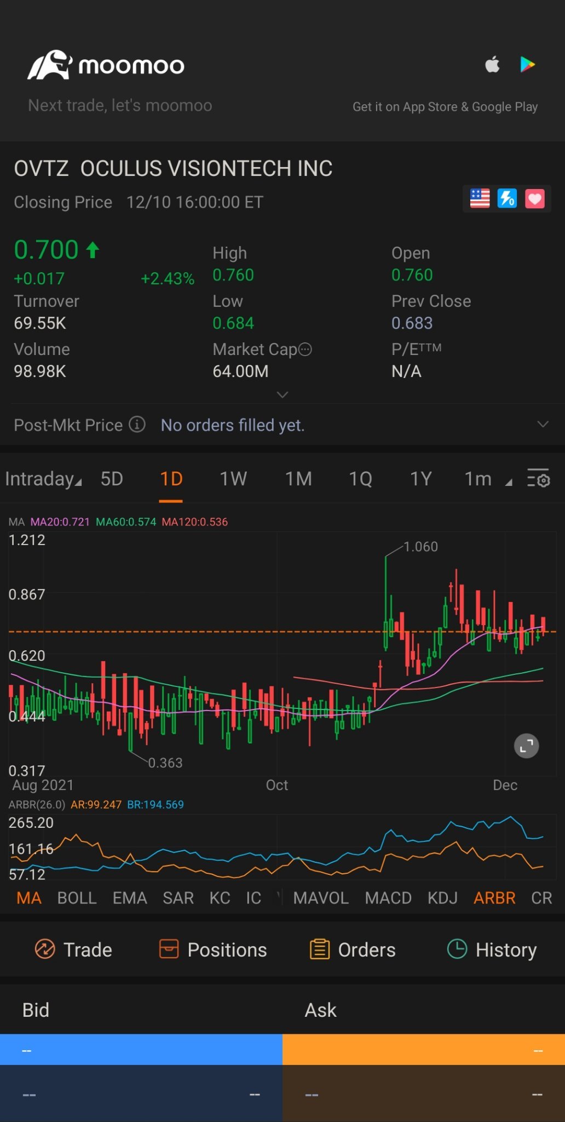Open Orders button label
This screenshot has width=565, height=1122.
367,949
